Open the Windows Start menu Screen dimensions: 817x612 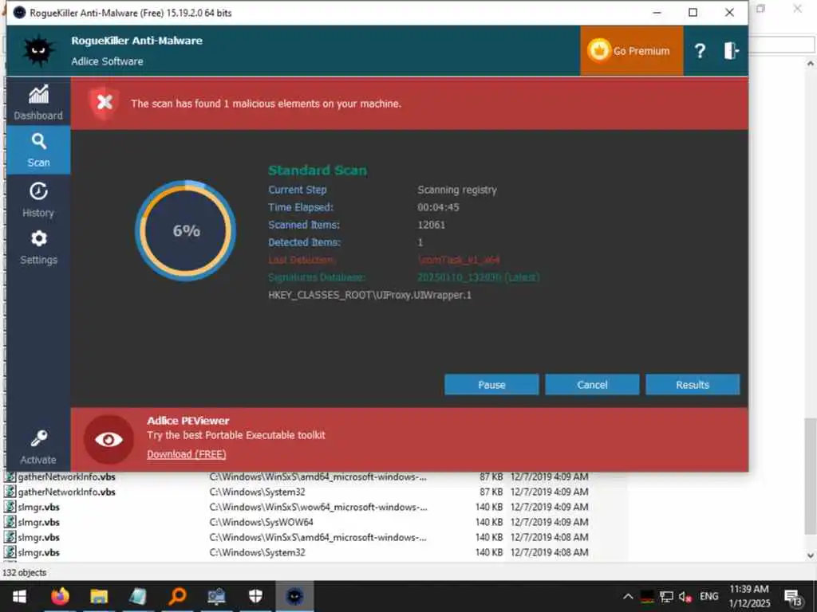tap(19, 596)
